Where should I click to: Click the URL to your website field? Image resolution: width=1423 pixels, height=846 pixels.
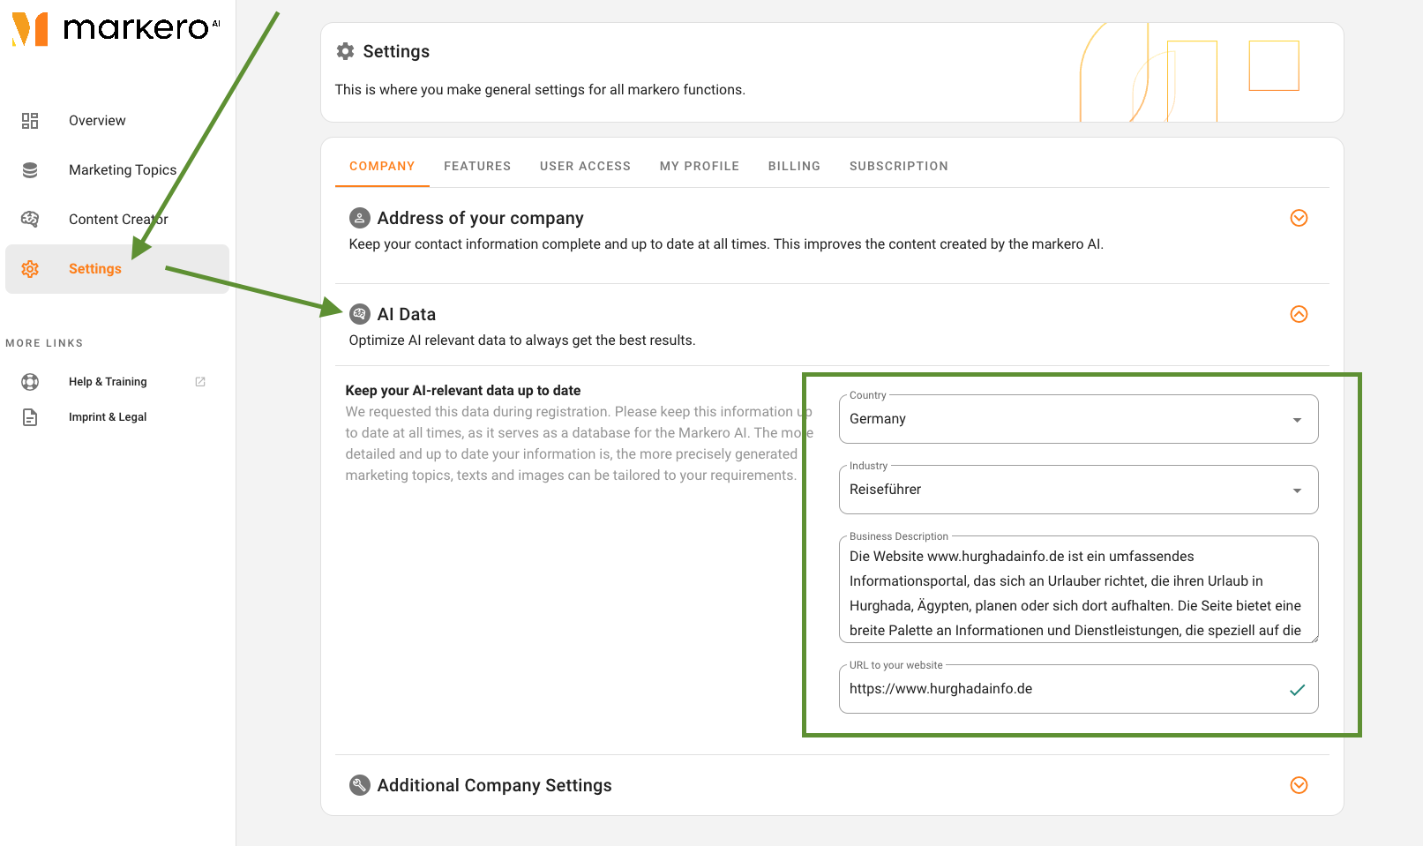click(1078, 689)
